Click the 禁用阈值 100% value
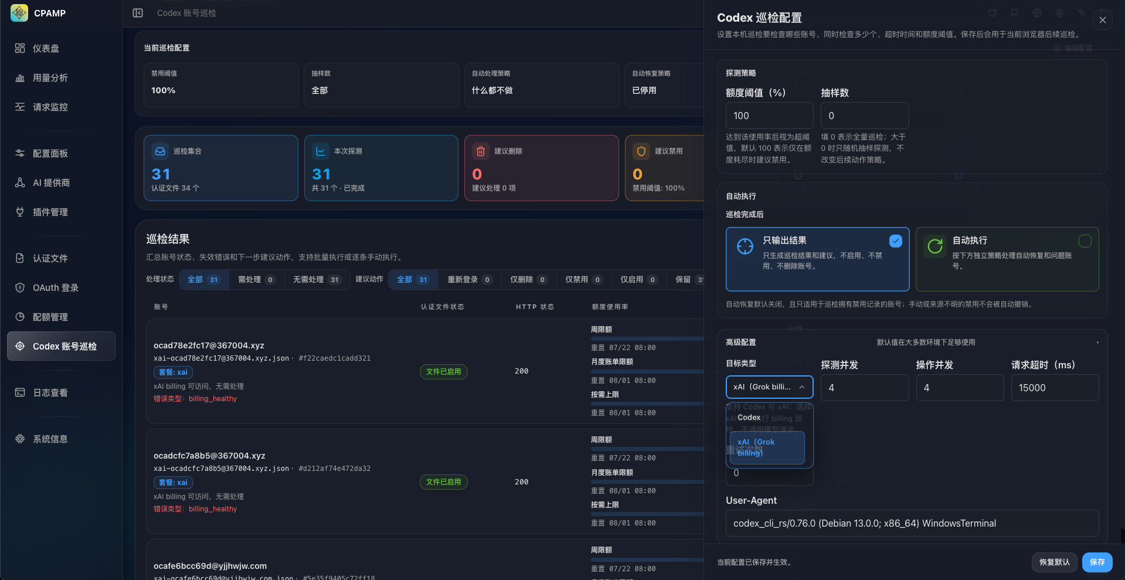Image resolution: width=1125 pixels, height=580 pixels. [163, 90]
